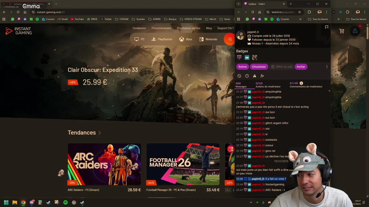
Task: Select the PC platform tab
Action: (140, 39)
